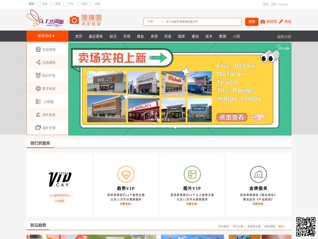Viewport: 318px width, 239px height.
Task: Click the 采购商主题 link
Action: coord(254,227)
